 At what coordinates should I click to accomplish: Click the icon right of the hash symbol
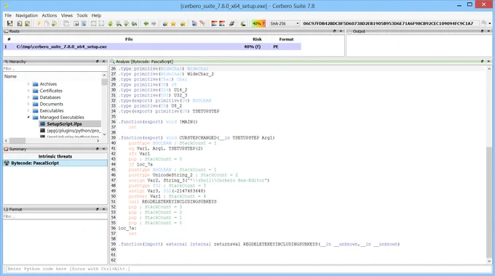pyautogui.click(x=242, y=23)
